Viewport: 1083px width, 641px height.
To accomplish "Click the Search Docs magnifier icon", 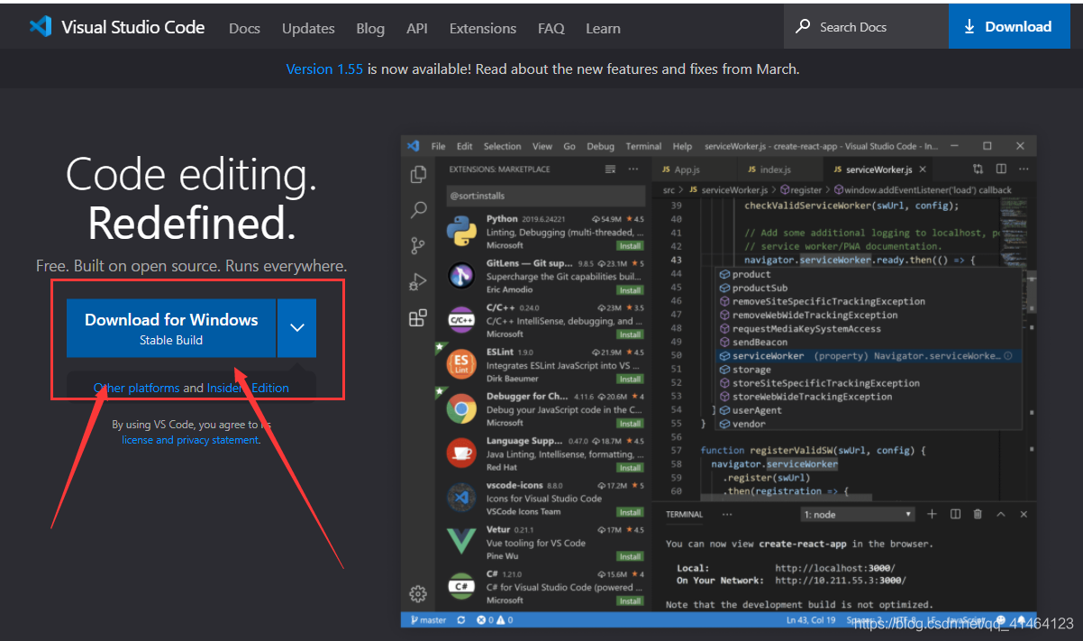I will 803,26.
